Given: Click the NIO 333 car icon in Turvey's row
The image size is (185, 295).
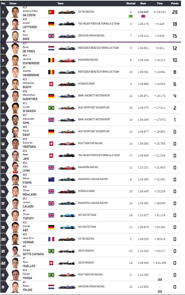Looking at the screenshot, I should coord(67,215).
